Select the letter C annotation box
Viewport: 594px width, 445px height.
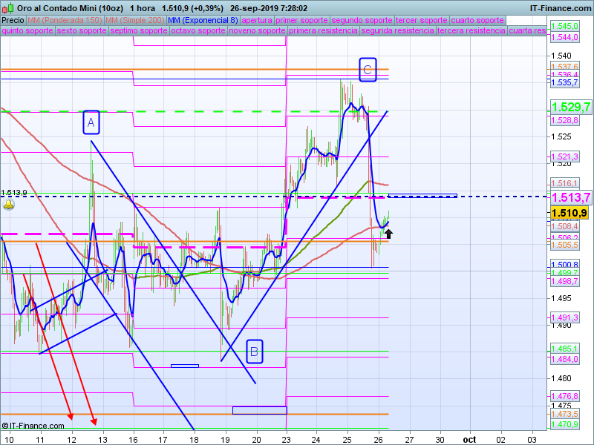368,69
